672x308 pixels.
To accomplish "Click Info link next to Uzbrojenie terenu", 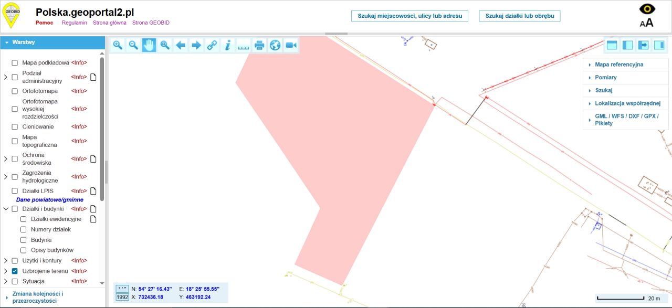I will [x=79, y=271].
